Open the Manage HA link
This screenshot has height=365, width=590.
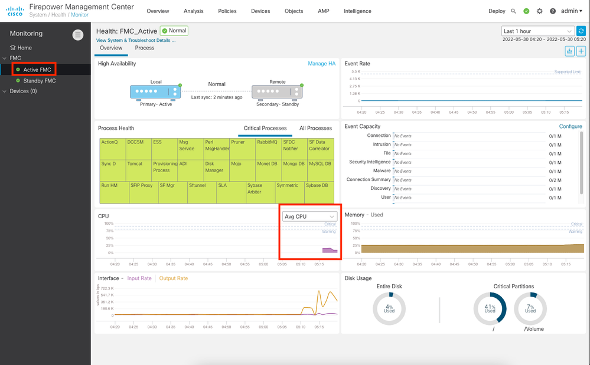click(322, 64)
